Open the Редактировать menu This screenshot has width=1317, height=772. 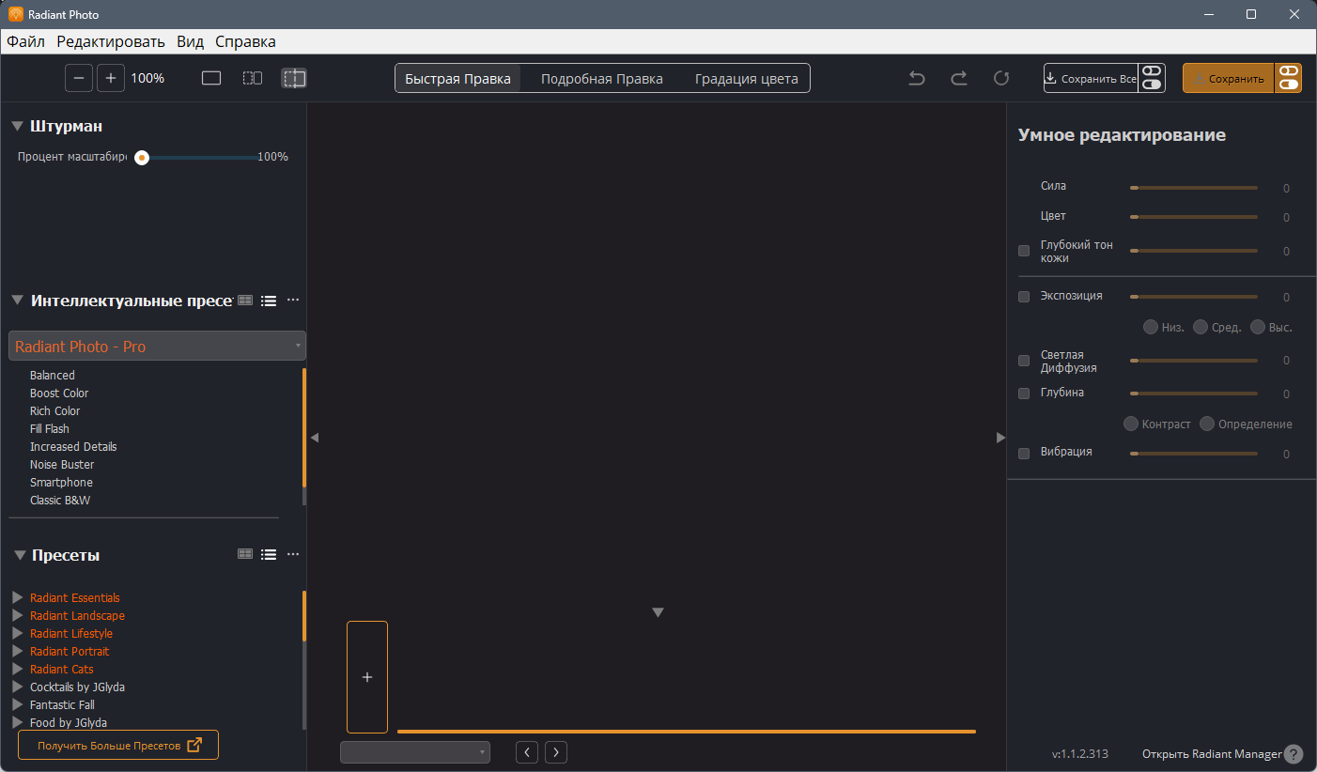click(110, 41)
